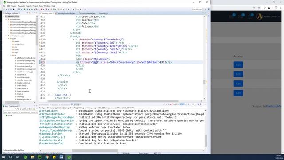Click the red Terminate icon in Console toolbar
Image resolution: width=284 pixels, height=160 pixels.
[171, 104]
